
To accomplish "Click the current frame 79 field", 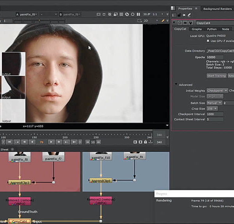I will point(41,142).
